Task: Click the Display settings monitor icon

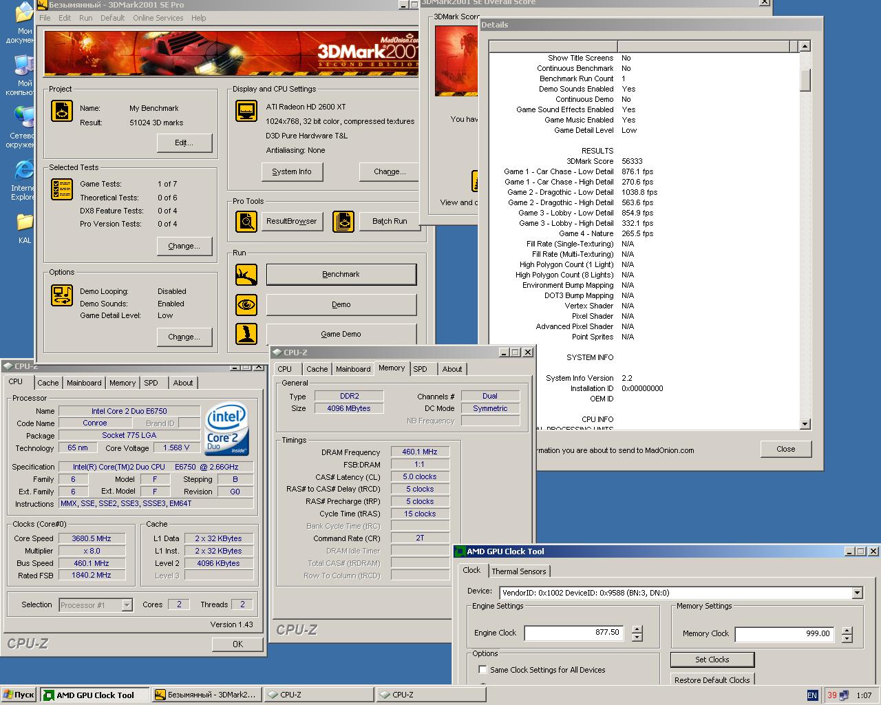Action: coord(246,111)
